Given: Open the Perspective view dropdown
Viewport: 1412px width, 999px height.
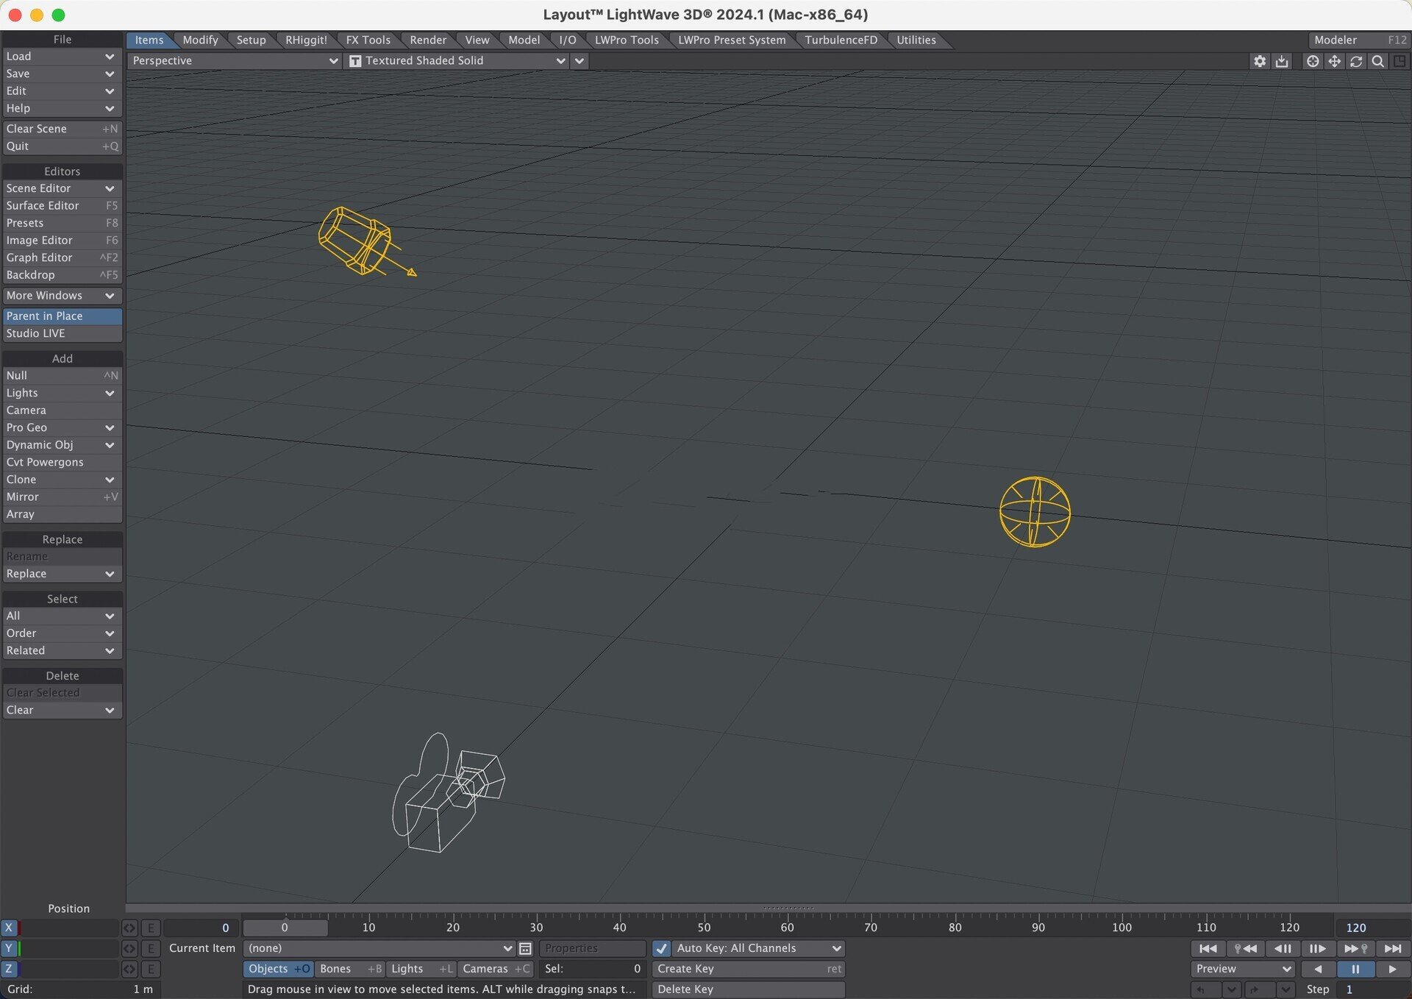Looking at the screenshot, I should pyautogui.click(x=235, y=61).
